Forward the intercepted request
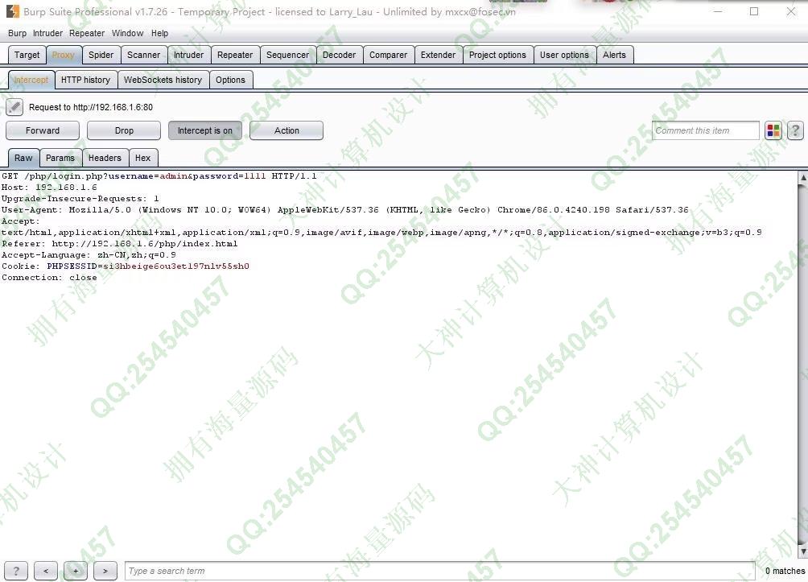Viewport: 808px width, 582px height. [x=43, y=130]
